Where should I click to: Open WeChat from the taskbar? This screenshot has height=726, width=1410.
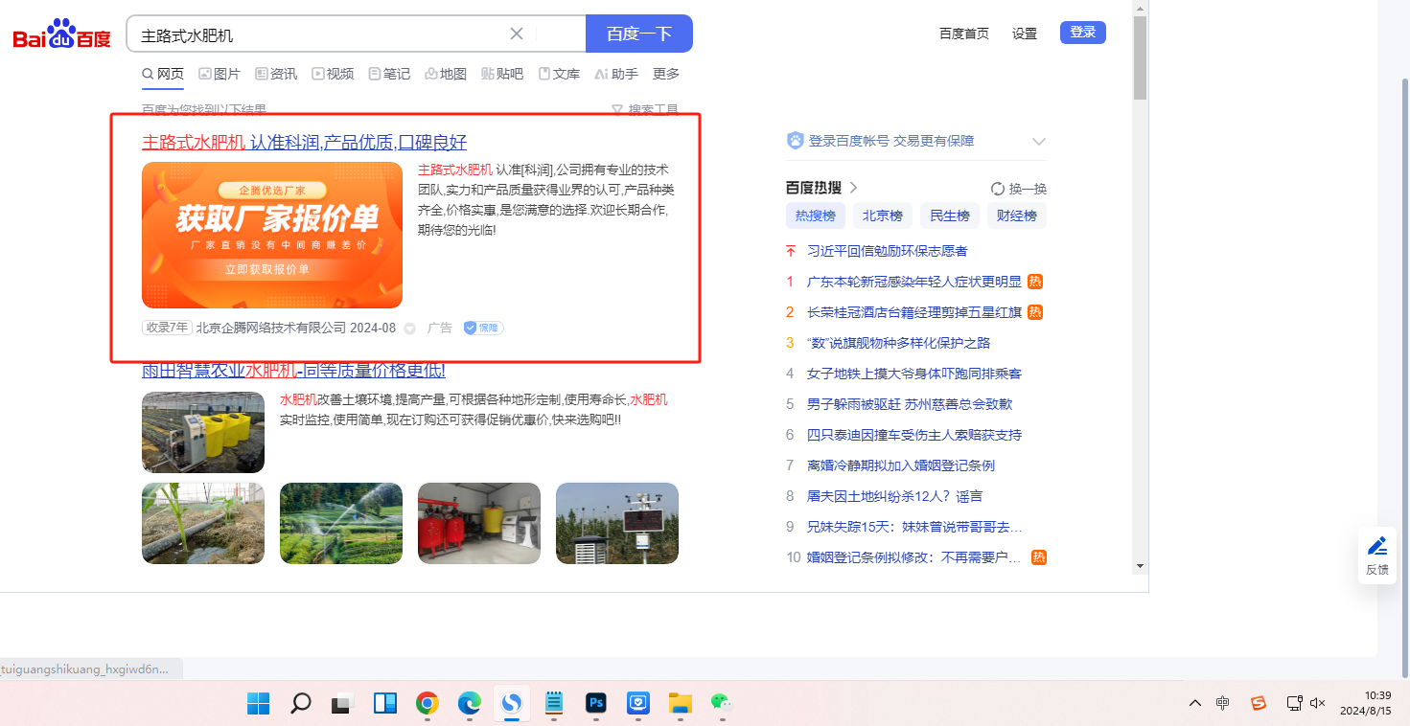point(721,703)
